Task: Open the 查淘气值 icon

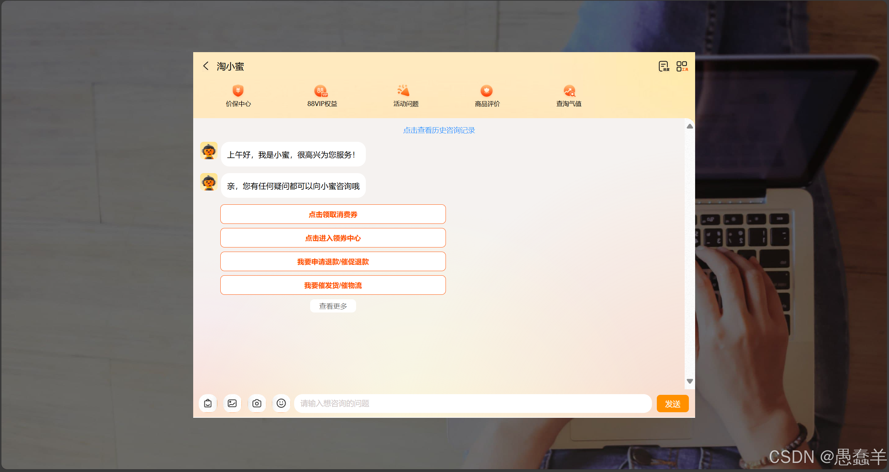Action: tap(569, 91)
